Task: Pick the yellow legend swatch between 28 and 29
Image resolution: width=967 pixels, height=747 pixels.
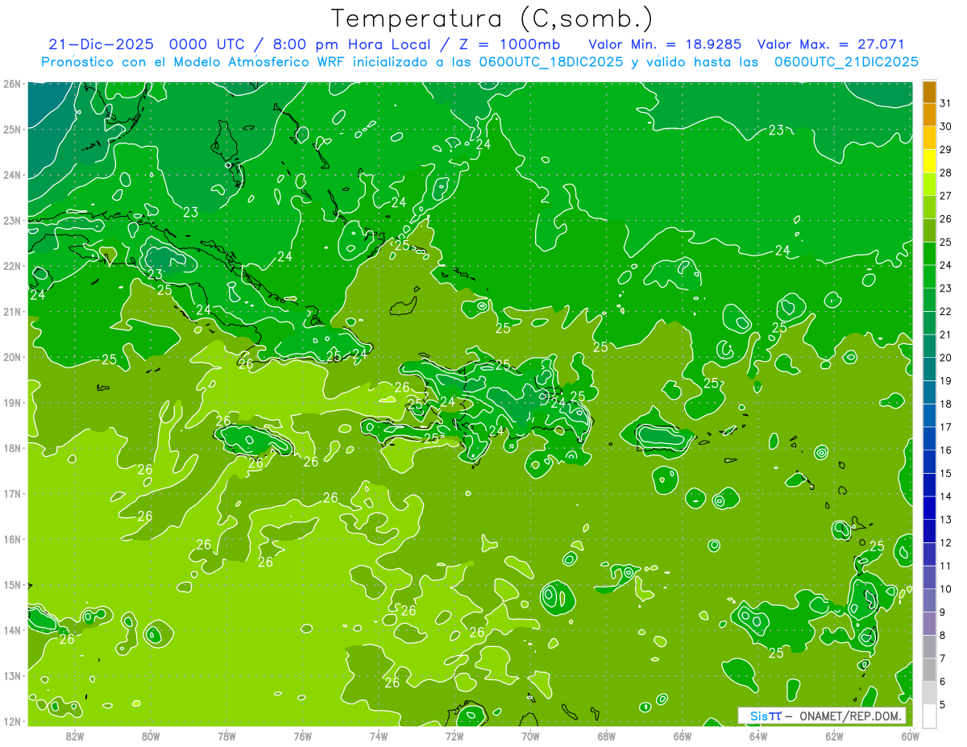Action: point(929,161)
